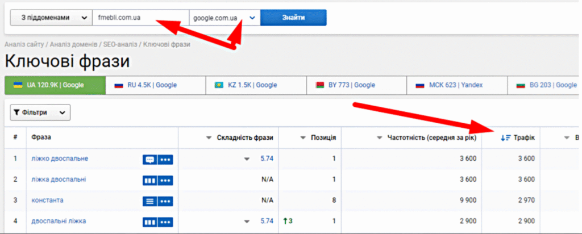Open the Фільтри dropdown
Screen dimensions: 582x234
pos(40,112)
